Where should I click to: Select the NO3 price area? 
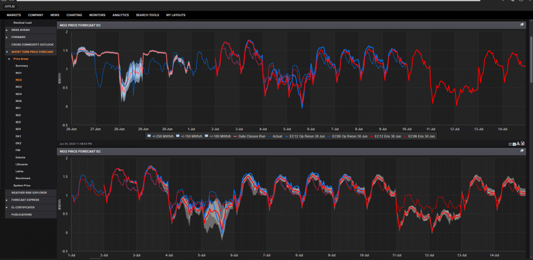click(19, 87)
